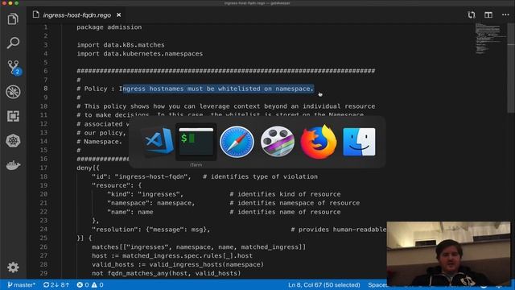This screenshot has height=290, width=515.
Task: Switch to iTerm in app switcher
Action: click(x=196, y=142)
